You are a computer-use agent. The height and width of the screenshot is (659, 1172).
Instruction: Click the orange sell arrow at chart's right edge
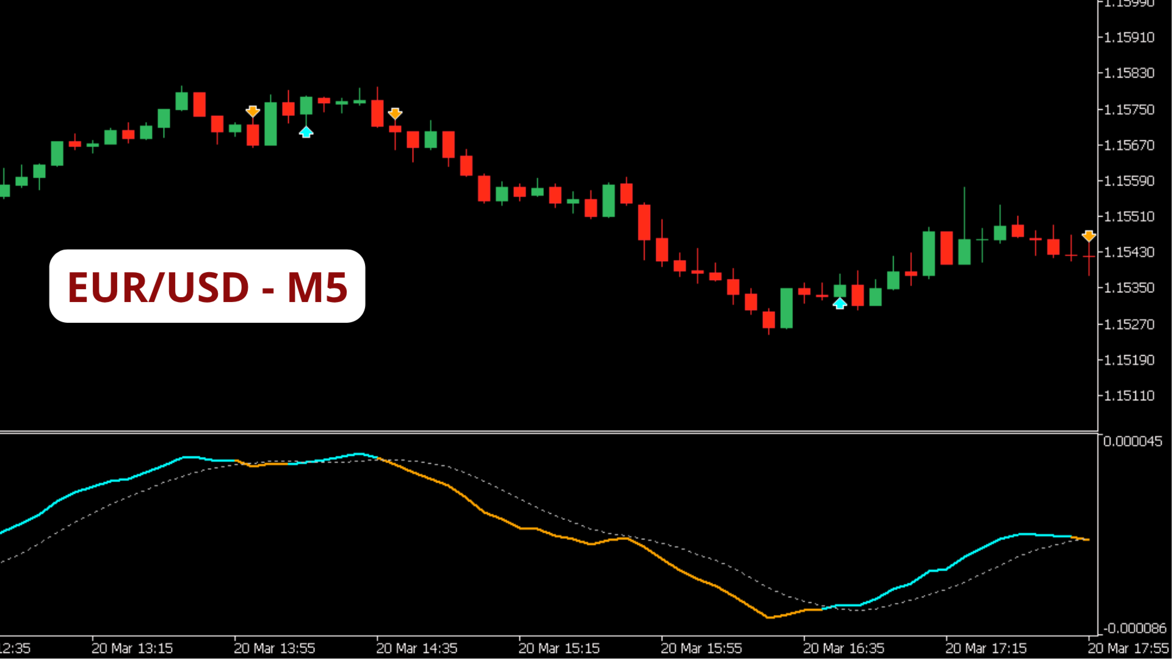coord(1089,236)
